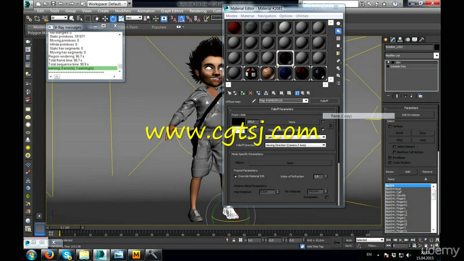Open the Animation menu

[146, 11]
